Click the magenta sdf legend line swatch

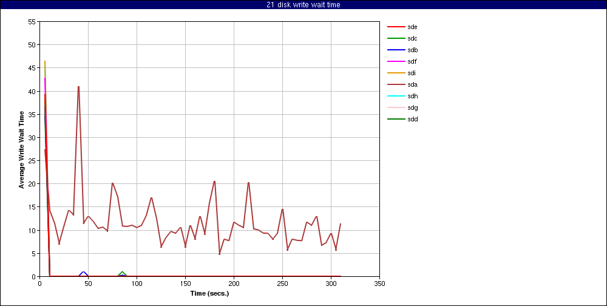point(396,61)
